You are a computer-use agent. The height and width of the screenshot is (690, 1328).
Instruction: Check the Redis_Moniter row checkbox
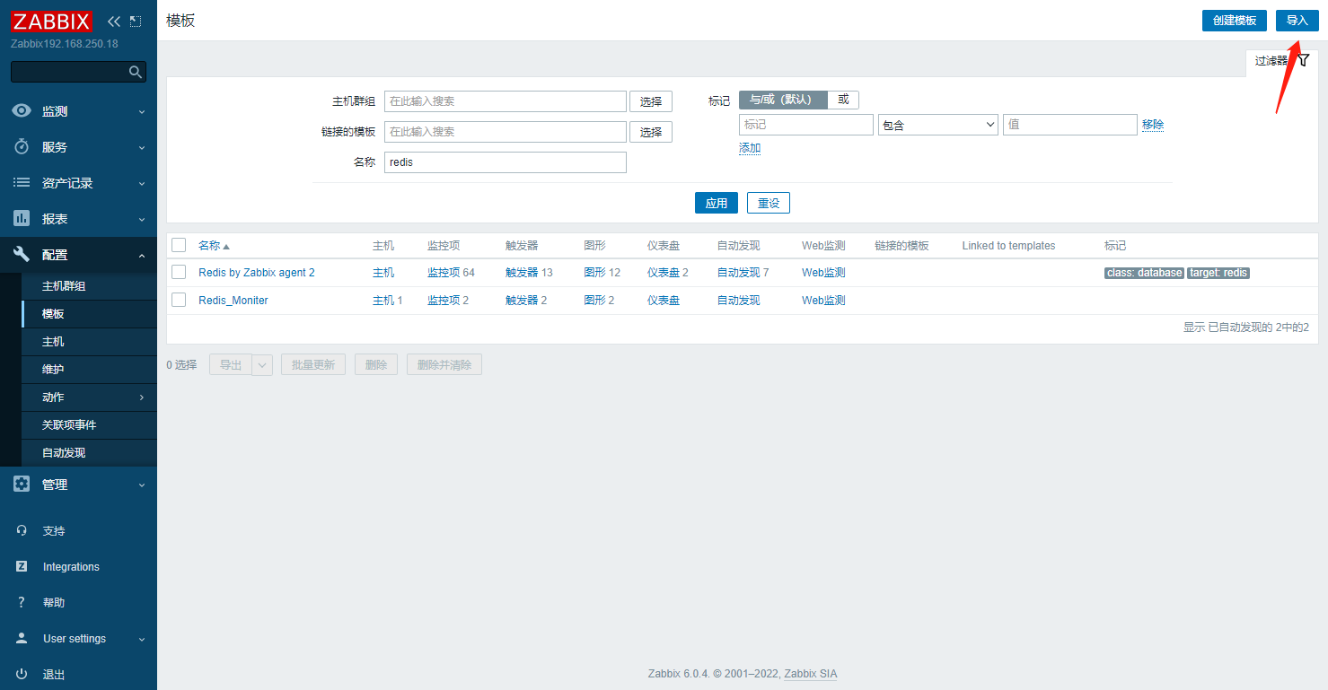[179, 300]
